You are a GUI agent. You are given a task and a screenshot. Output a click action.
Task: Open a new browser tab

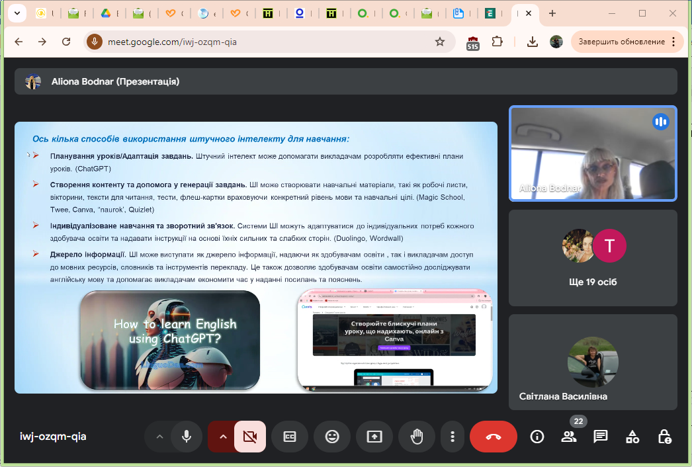(x=552, y=13)
